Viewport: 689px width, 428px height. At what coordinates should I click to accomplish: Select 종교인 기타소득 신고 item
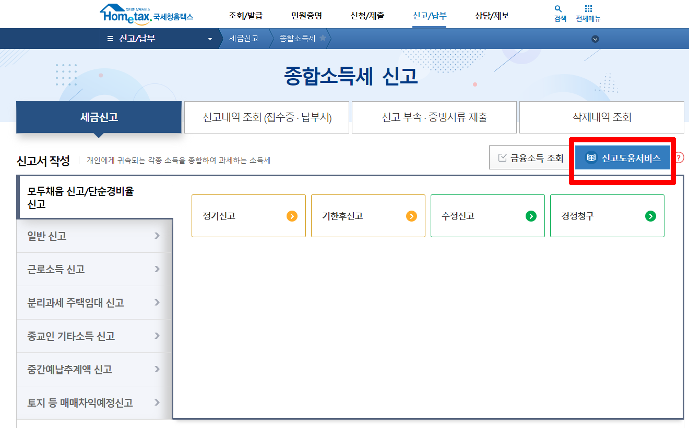coord(94,336)
